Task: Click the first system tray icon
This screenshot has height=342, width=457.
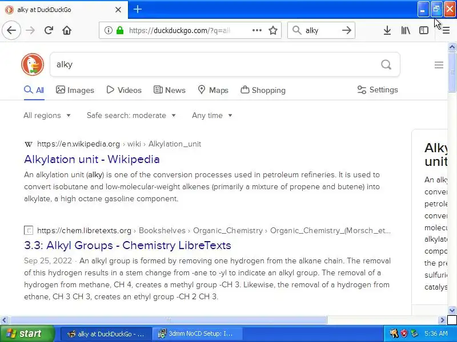Action: click(394, 333)
